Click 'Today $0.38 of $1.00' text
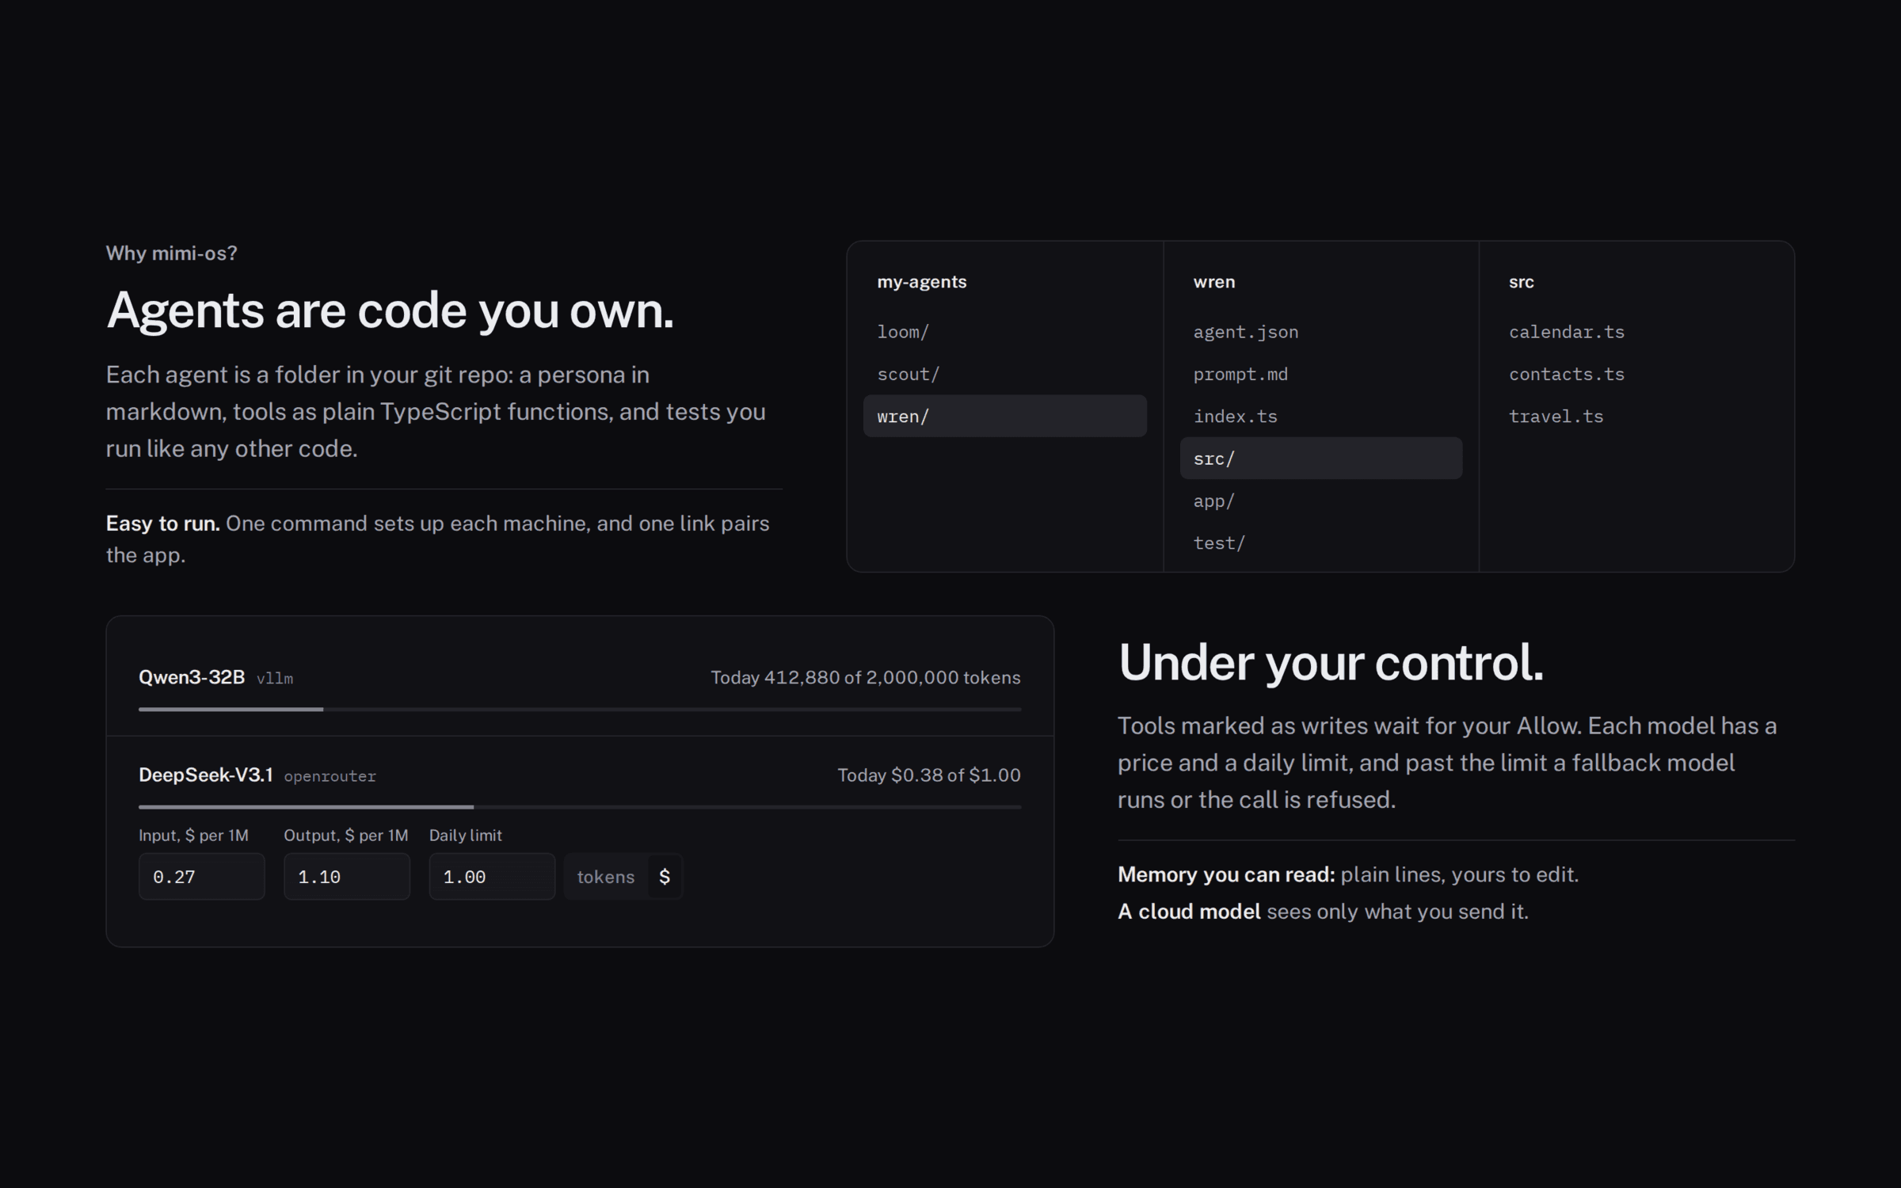1901x1188 pixels. [929, 775]
